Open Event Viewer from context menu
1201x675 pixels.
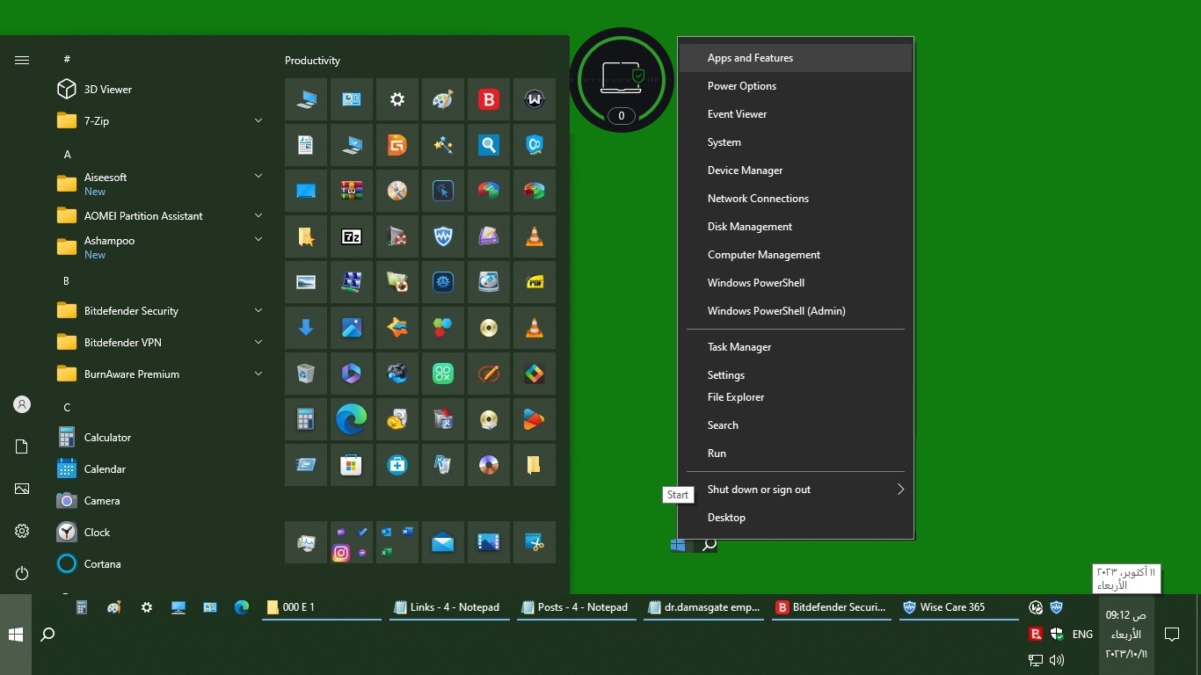pos(796,114)
